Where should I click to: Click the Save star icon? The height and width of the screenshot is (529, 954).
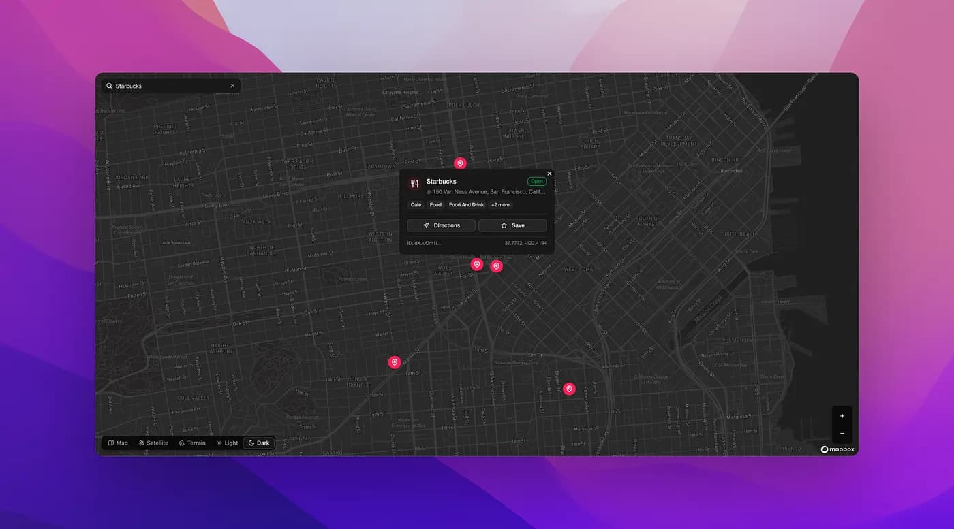505,225
